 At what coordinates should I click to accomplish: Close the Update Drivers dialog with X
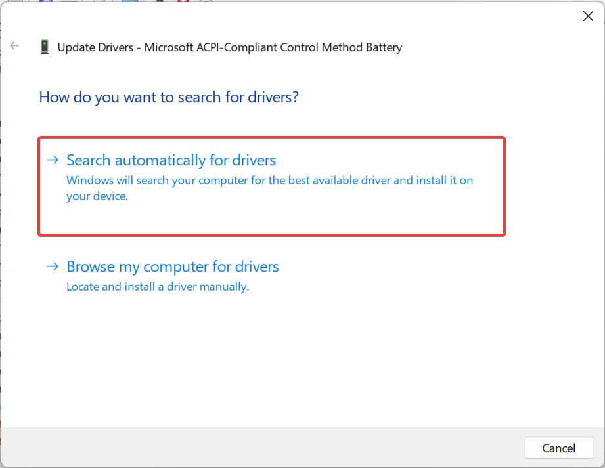pos(588,16)
